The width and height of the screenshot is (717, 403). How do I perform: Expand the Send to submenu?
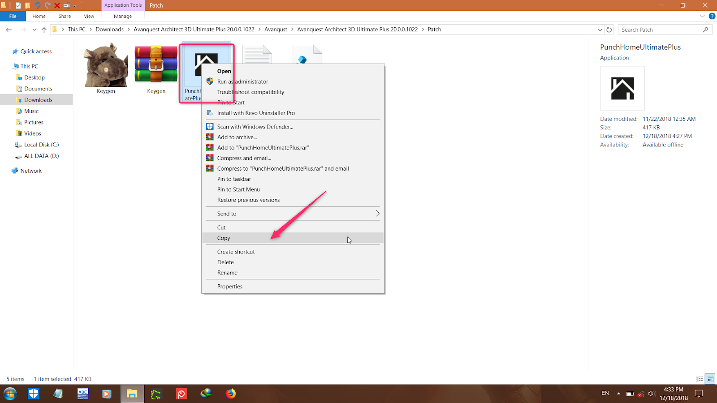pos(293,214)
